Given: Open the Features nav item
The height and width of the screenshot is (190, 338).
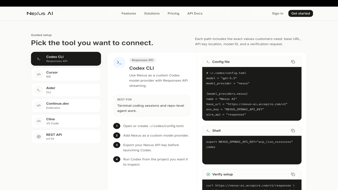Looking at the screenshot, I should [x=129, y=13].
